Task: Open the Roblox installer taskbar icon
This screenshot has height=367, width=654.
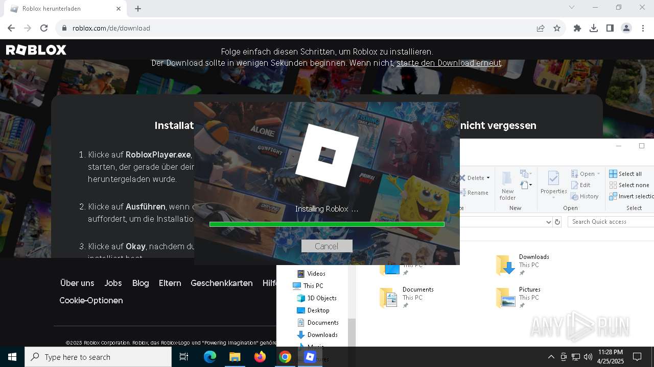Action: click(x=310, y=357)
